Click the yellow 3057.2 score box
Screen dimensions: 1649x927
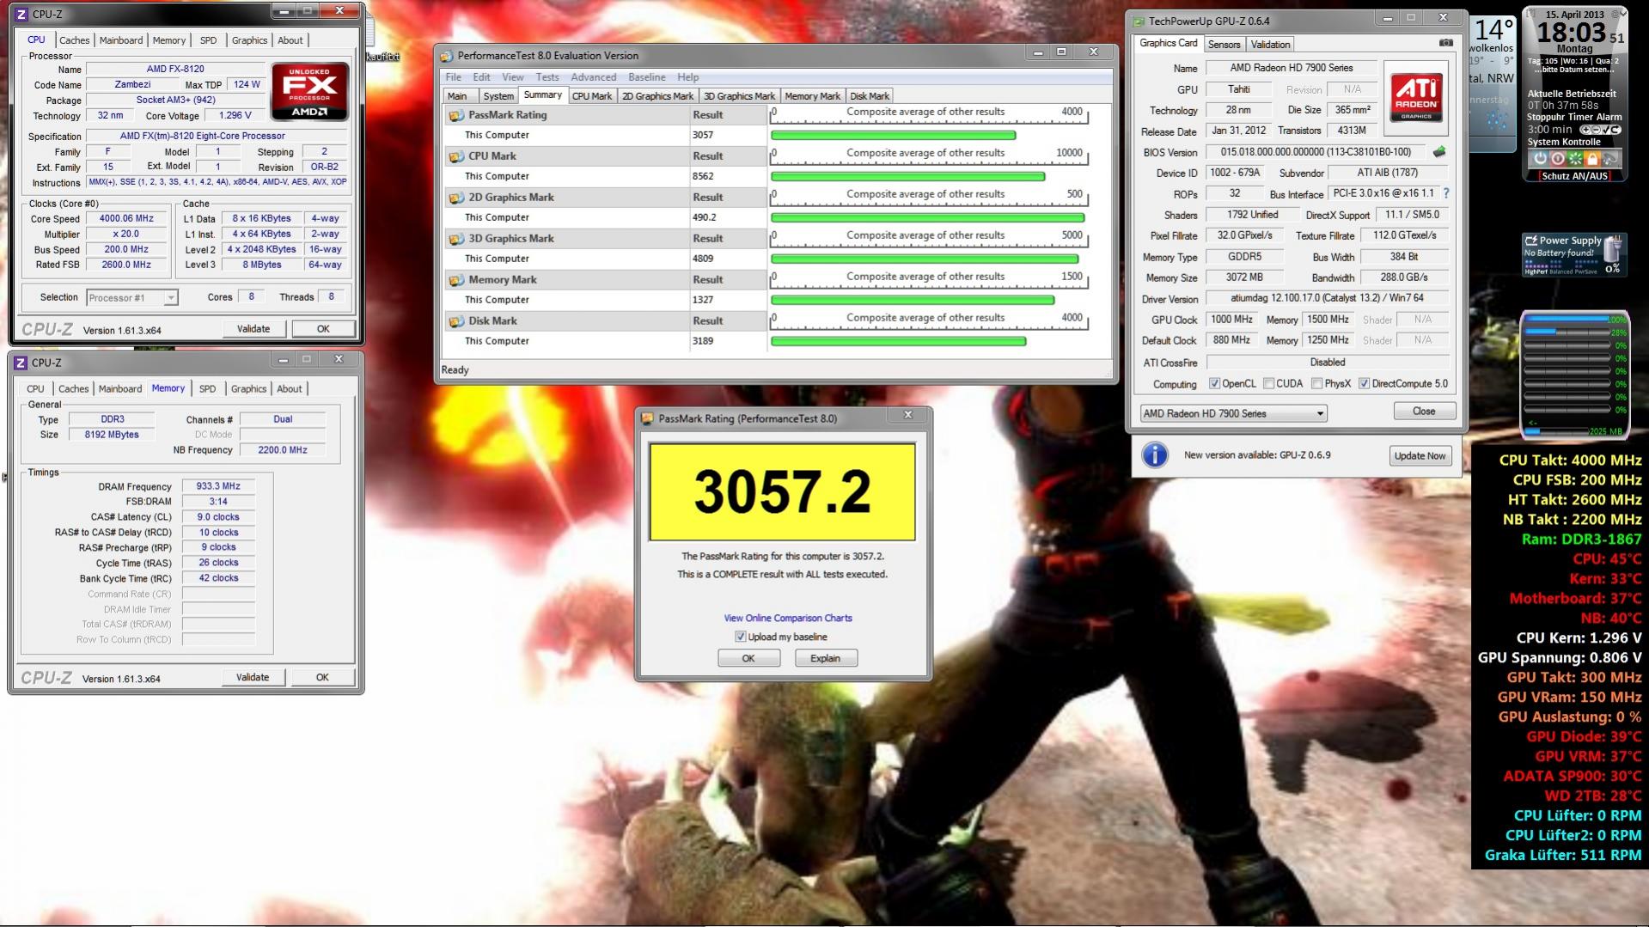[782, 491]
